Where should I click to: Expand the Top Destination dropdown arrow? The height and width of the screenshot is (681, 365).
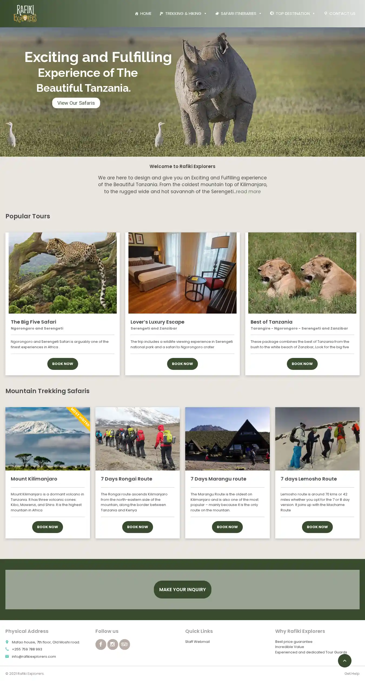[x=314, y=14]
